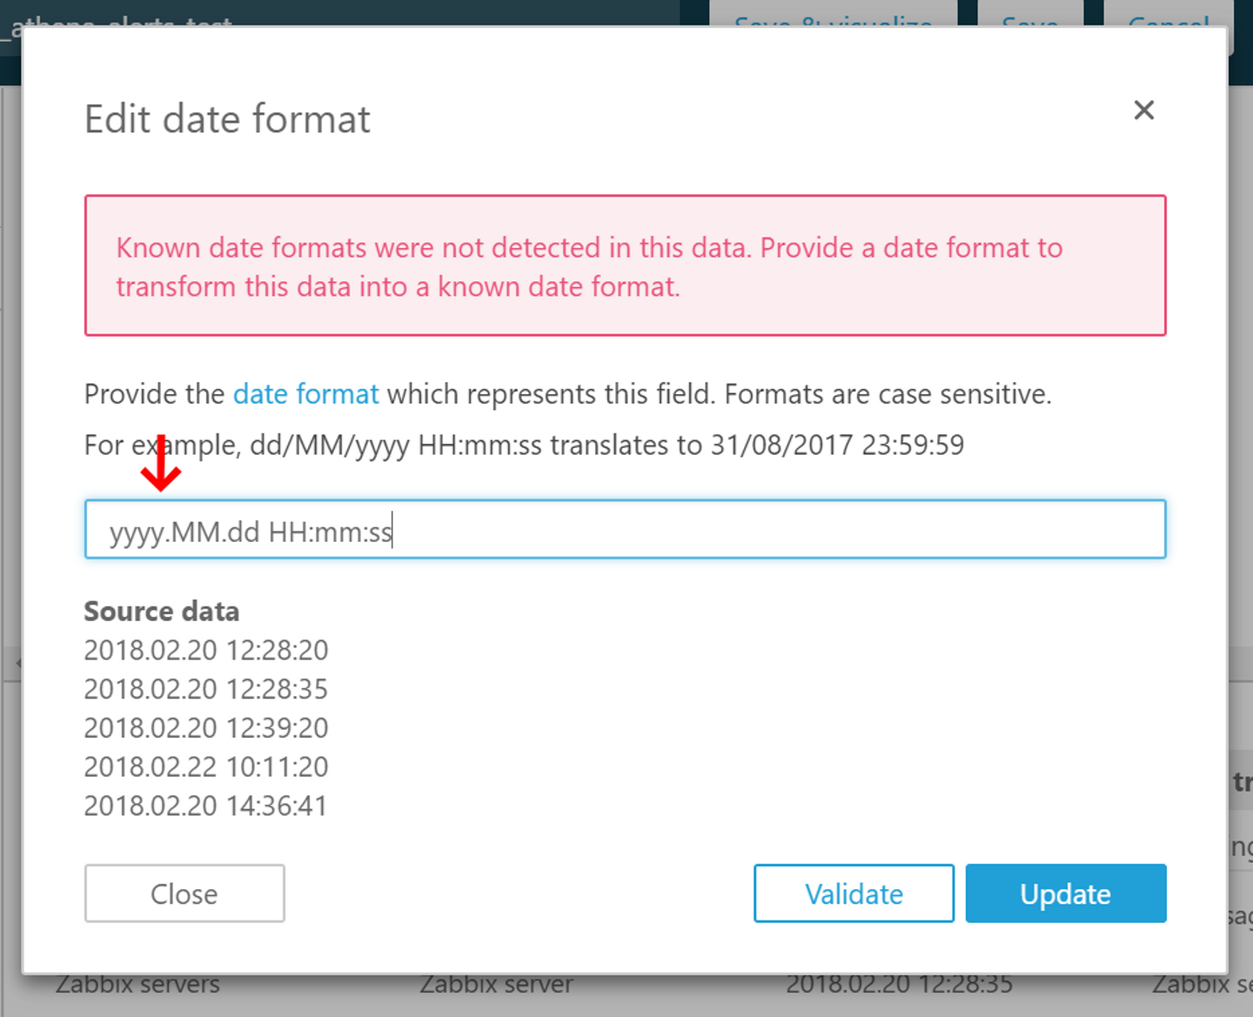The height and width of the screenshot is (1017, 1253).
Task: Click the 'Edit date format' dialog title
Action: pyautogui.click(x=227, y=119)
